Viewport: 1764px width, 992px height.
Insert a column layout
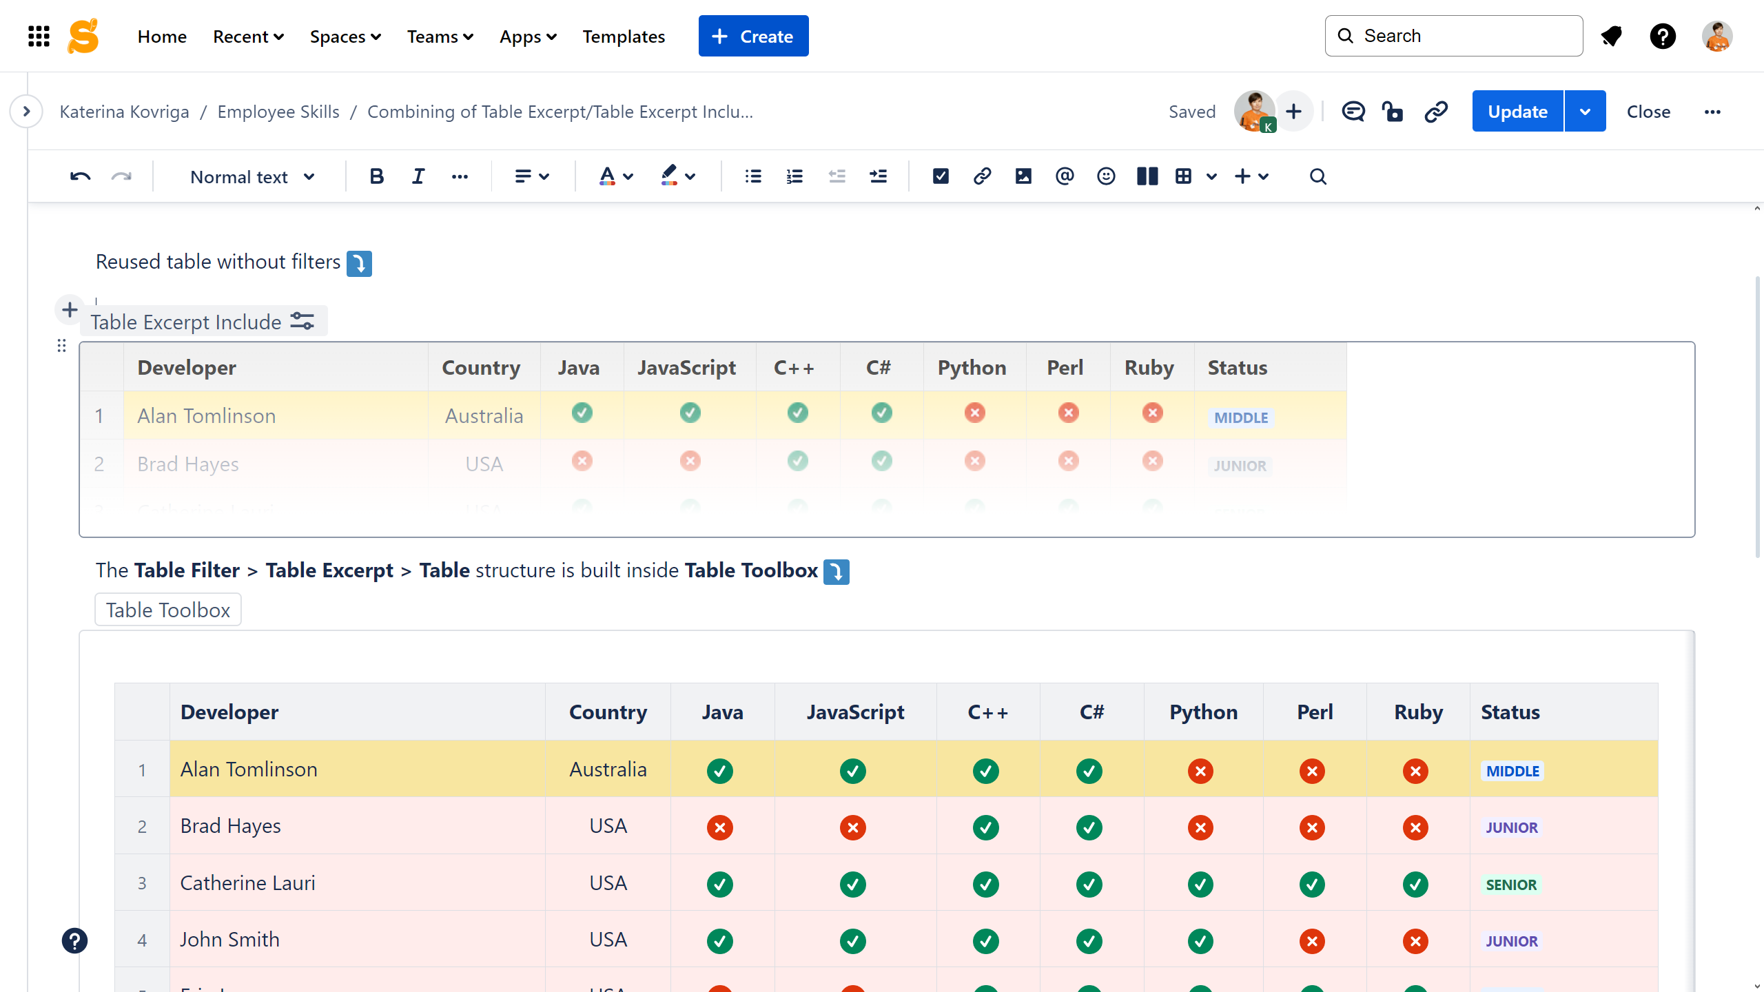1147,176
